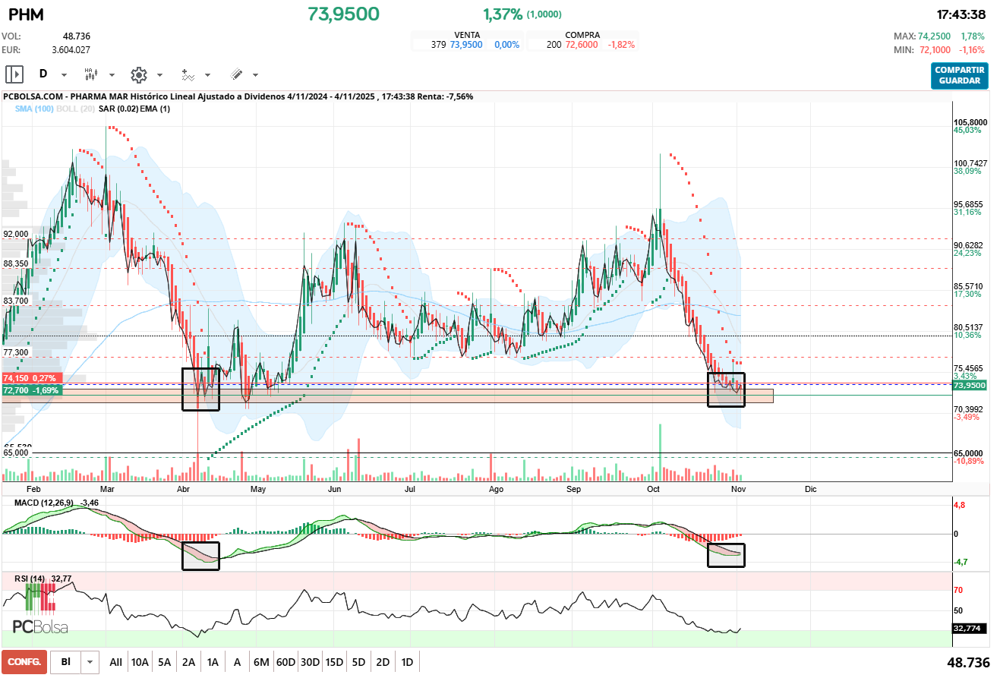Screen dimensions: 1000x678
Task: Open the BI dropdown arrow
Action: 90,662
